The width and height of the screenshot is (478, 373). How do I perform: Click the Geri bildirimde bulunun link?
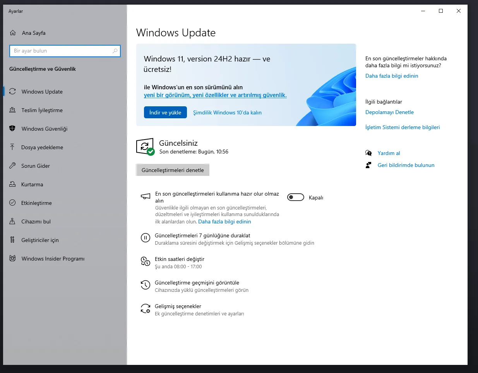[x=406, y=165]
